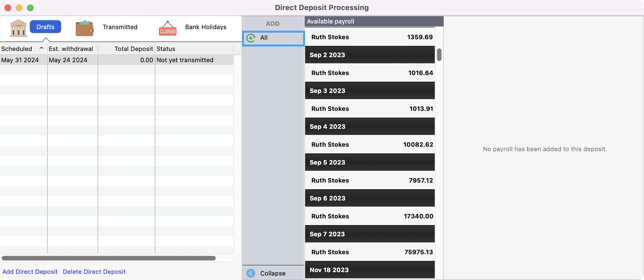Click the green plus Add All icon
644x280 pixels.
coord(251,38)
